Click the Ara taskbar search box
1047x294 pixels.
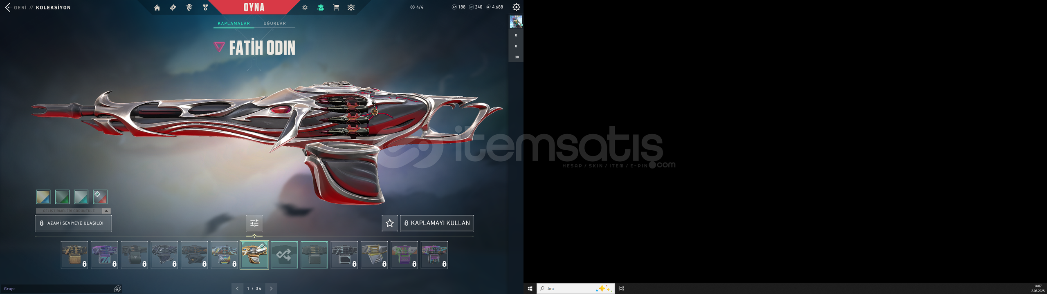pos(575,288)
